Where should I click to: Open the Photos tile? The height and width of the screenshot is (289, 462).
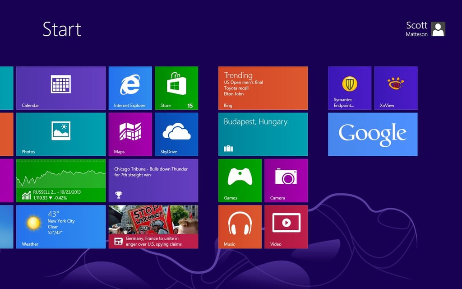click(x=61, y=135)
